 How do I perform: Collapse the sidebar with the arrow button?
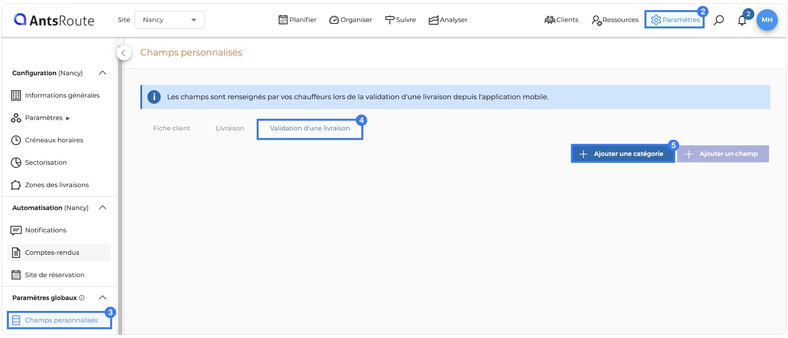(124, 53)
